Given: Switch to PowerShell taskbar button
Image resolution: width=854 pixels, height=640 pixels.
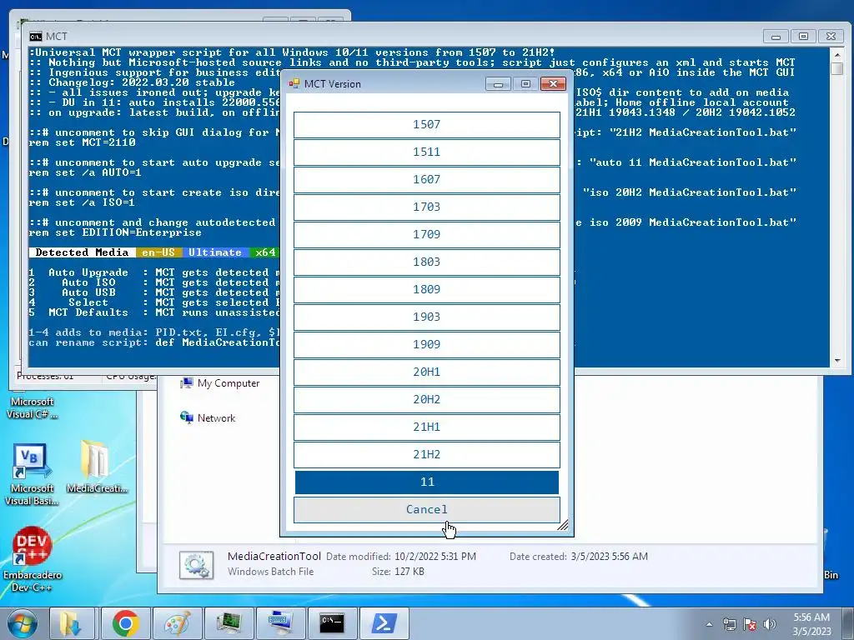Looking at the screenshot, I should pos(384,623).
